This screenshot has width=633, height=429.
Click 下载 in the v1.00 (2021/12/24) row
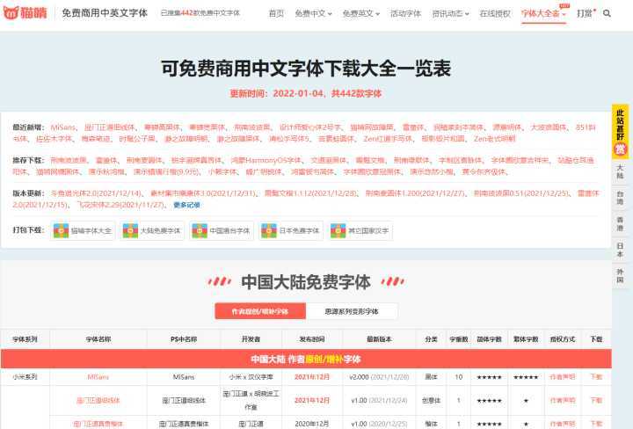[x=596, y=400]
